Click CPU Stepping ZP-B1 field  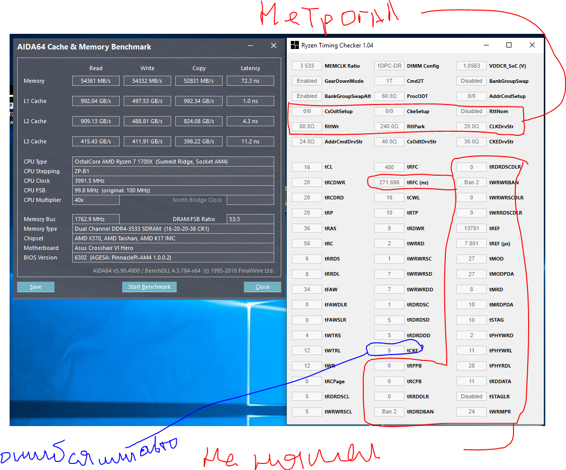coord(173,171)
